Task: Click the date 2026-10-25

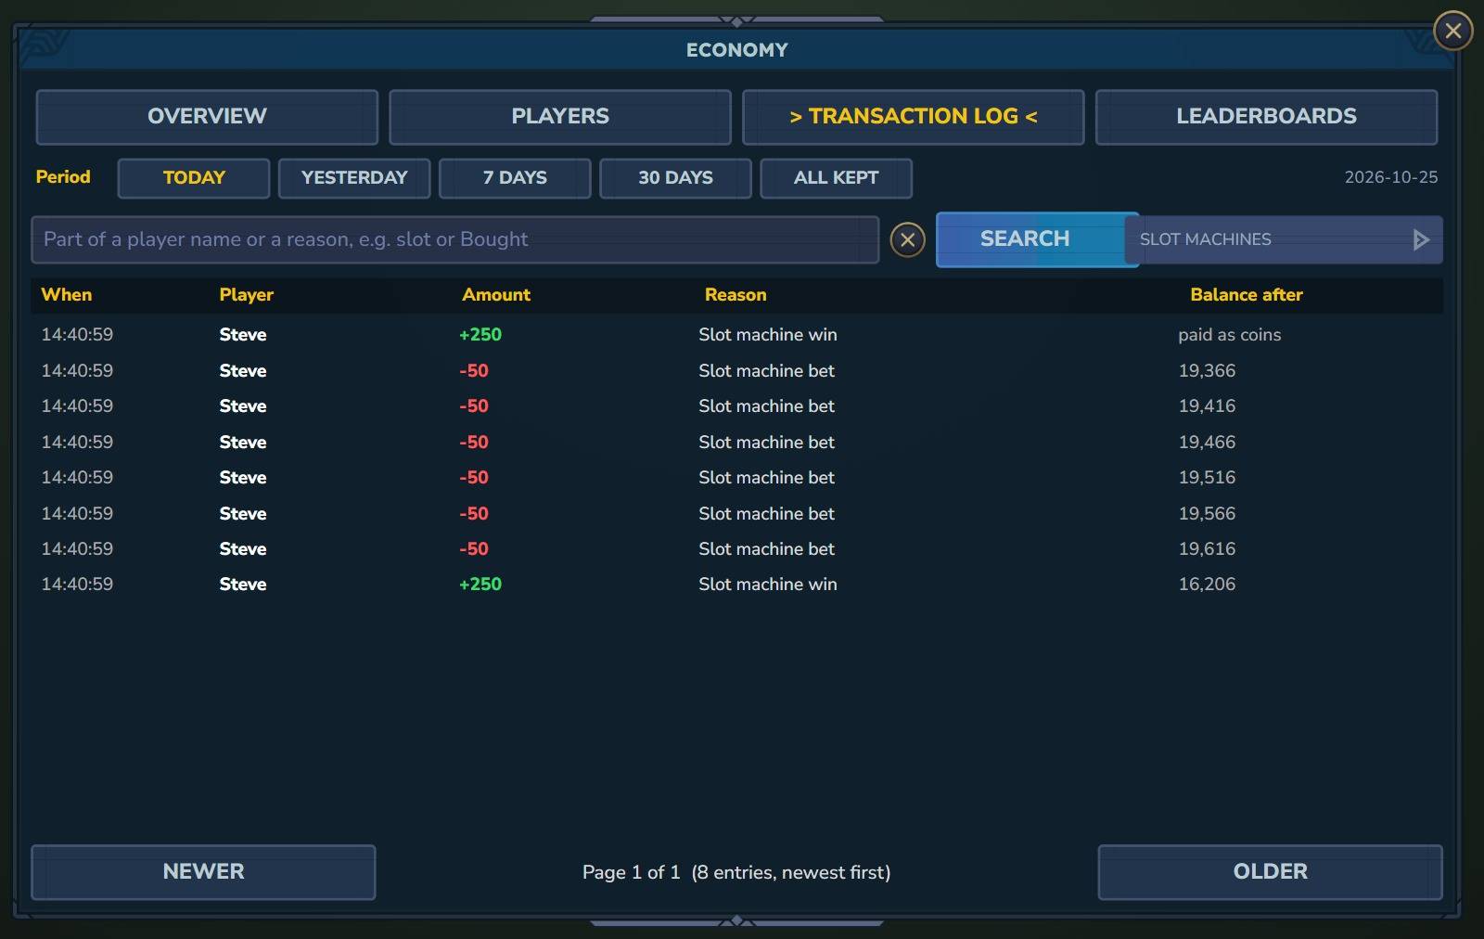Action: tap(1390, 177)
